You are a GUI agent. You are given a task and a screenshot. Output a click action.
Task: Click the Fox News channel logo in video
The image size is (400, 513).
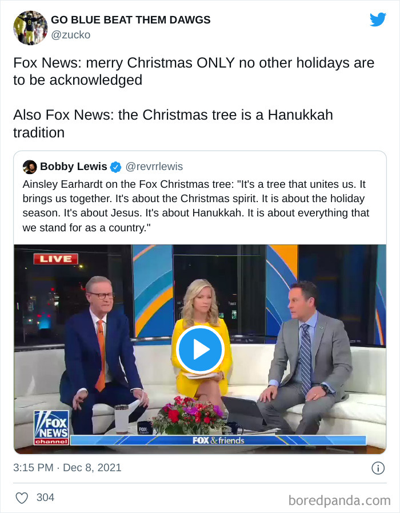[51, 428]
